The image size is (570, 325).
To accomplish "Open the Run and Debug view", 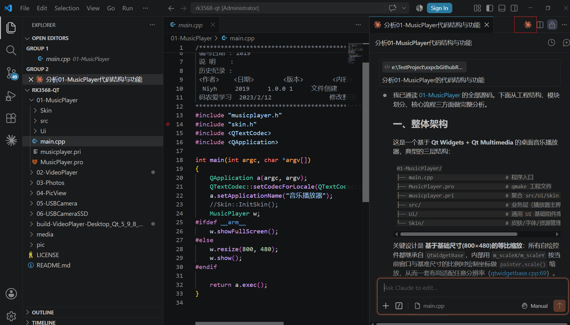I will (x=11, y=96).
